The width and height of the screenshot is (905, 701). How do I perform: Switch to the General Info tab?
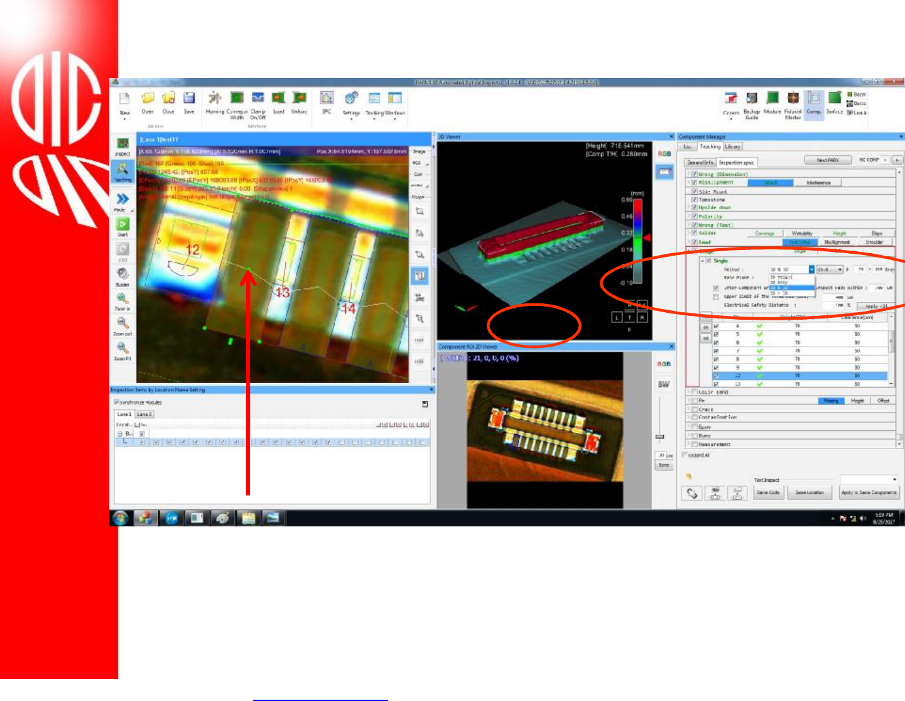[x=700, y=162]
